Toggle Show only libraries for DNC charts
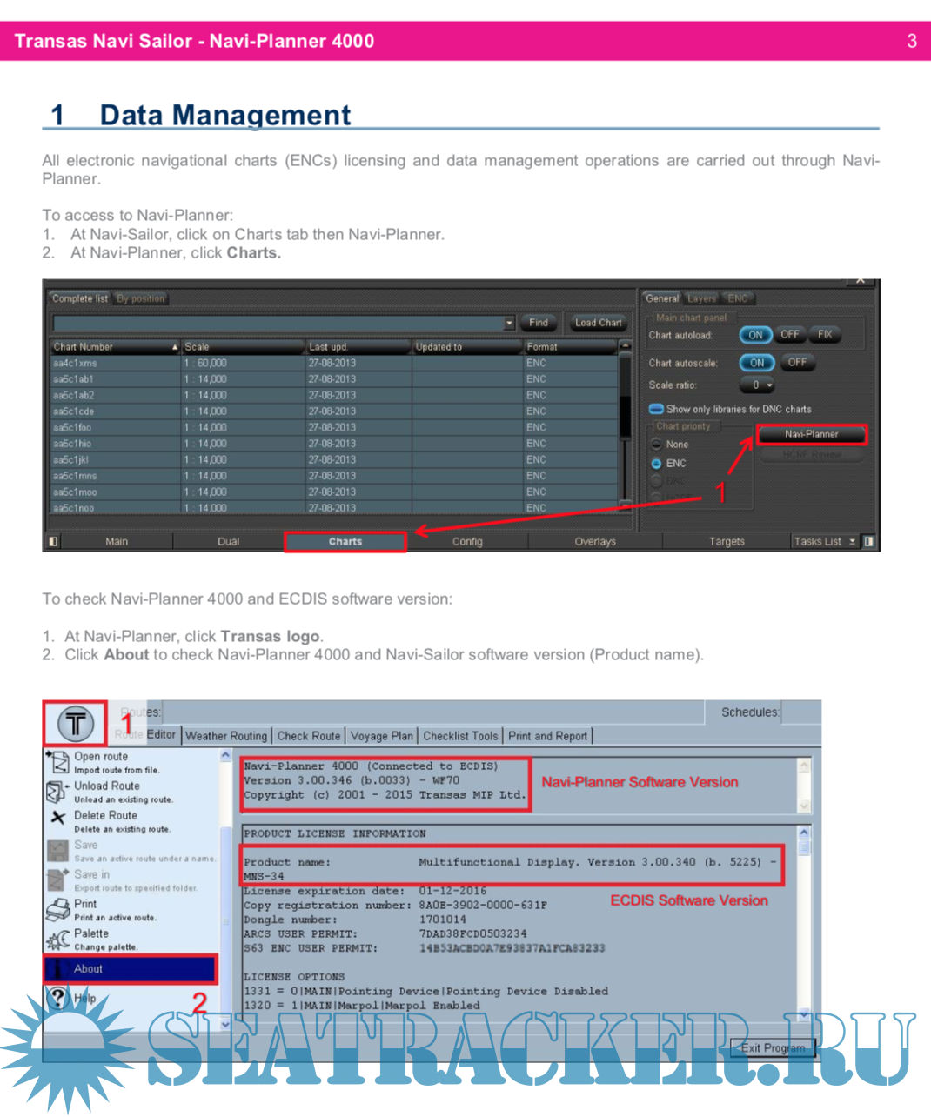The width and height of the screenshot is (931, 1117). pyautogui.click(x=656, y=409)
